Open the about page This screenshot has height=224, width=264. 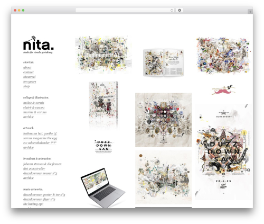27,68
